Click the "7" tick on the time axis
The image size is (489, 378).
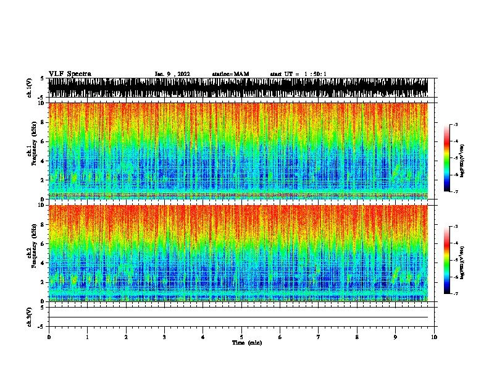[319, 337]
